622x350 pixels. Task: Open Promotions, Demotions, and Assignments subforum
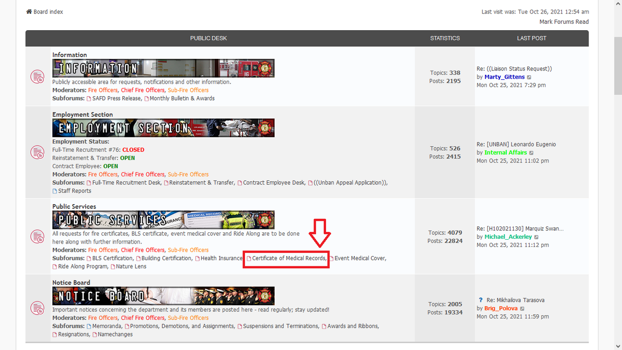pyautogui.click(x=182, y=326)
